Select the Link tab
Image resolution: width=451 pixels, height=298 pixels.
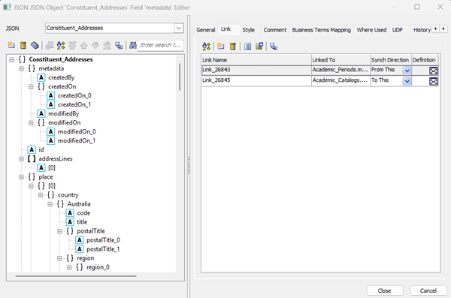(225, 29)
